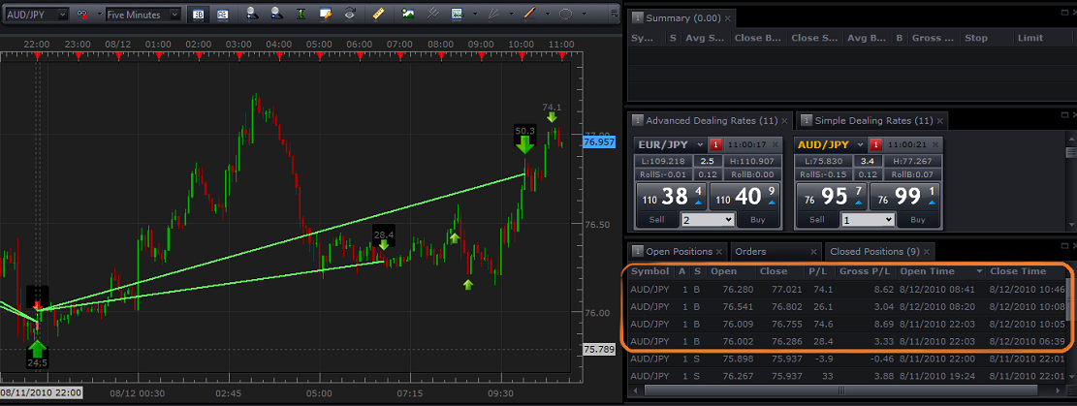The width and height of the screenshot is (1077, 406).
Task: Open the AUD/JPY chart symbol dropdown
Action: point(62,14)
